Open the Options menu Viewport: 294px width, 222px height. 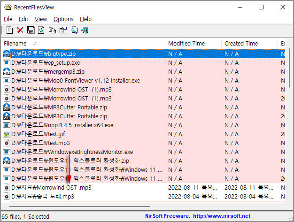tap(63, 19)
